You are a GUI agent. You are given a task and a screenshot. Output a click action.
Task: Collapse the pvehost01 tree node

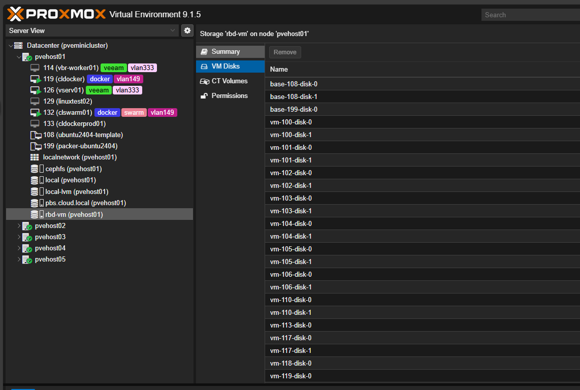click(18, 57)
